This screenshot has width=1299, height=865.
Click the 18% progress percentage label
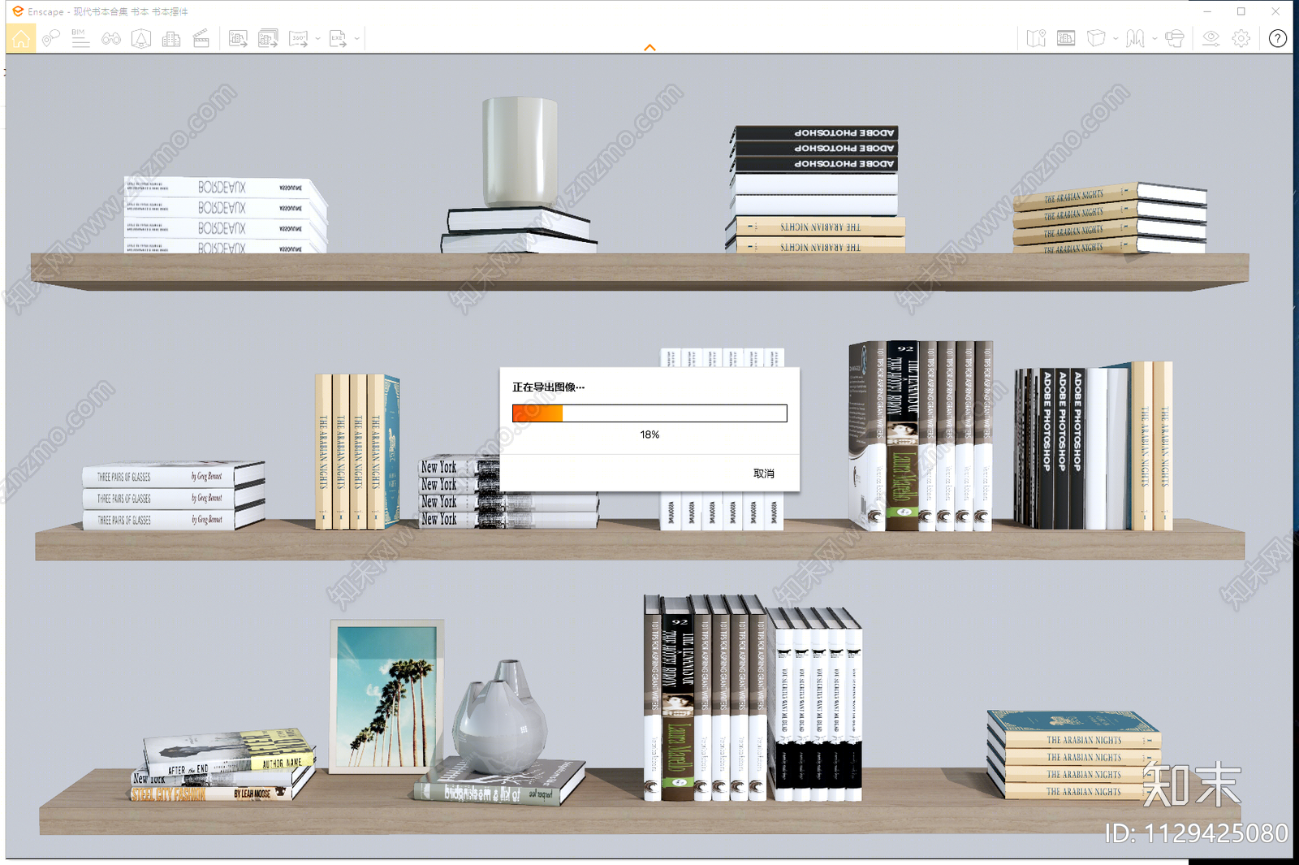[649, 435]
